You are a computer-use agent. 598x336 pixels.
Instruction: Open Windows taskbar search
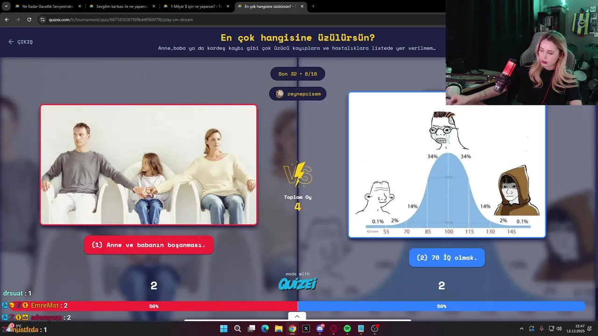click(237, 329)
